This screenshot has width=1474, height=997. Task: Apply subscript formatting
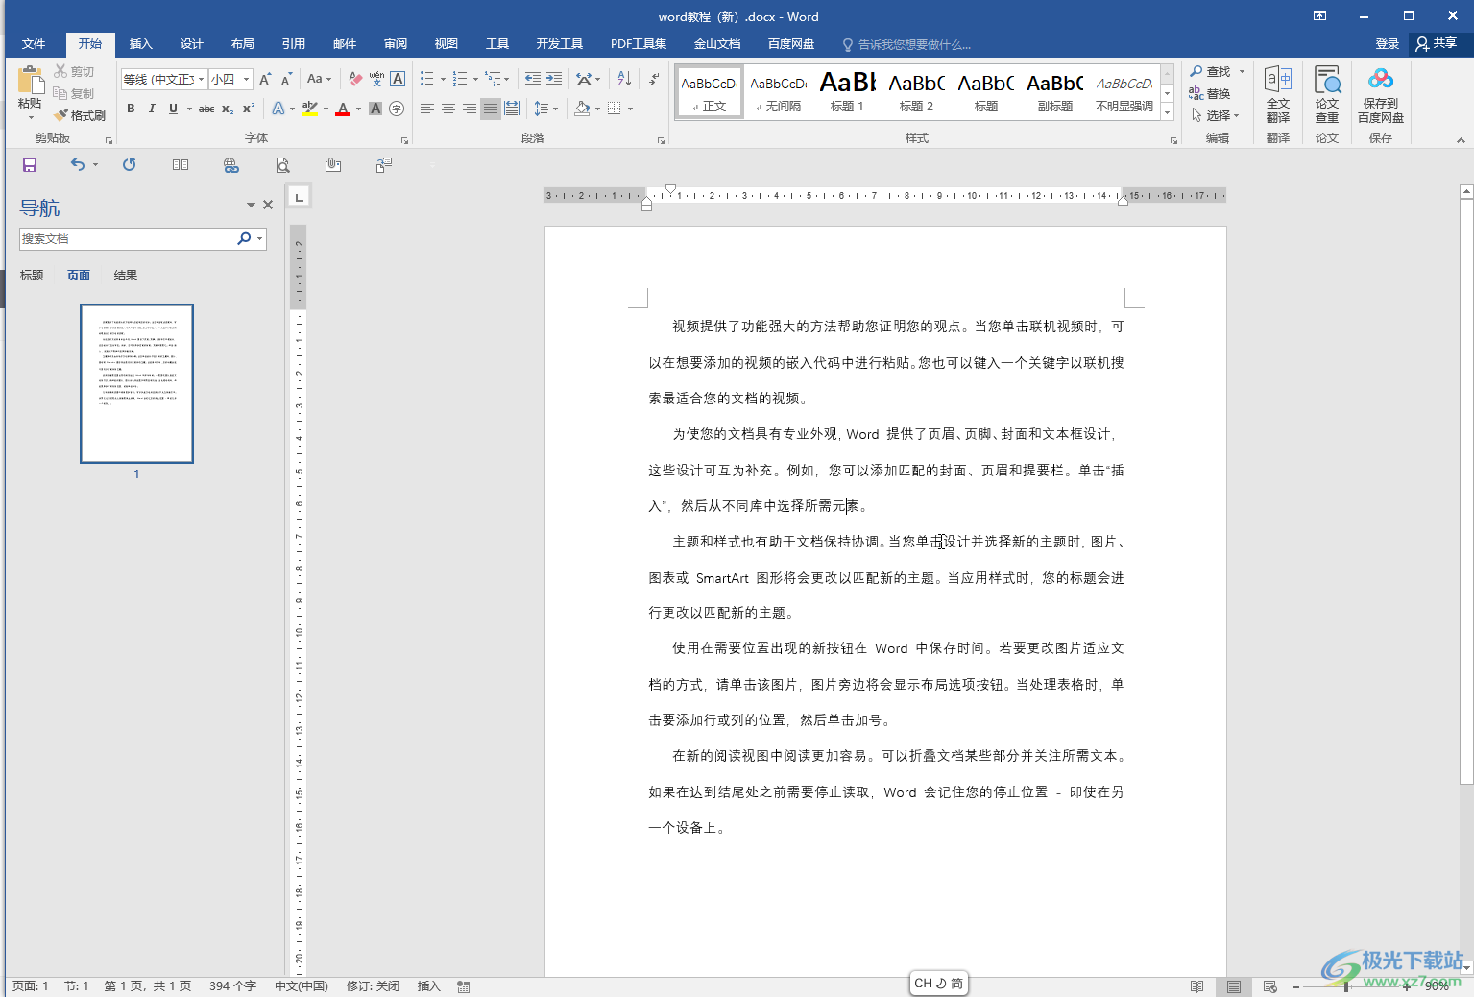[x=228, y=109]
